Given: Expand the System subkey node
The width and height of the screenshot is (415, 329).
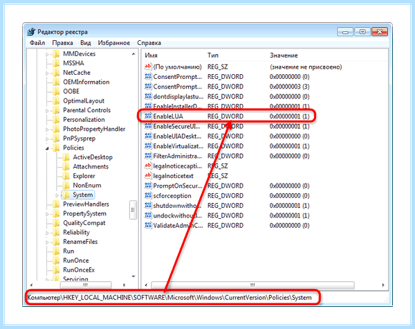Looking at the screenshot, I should coord(57,195).
